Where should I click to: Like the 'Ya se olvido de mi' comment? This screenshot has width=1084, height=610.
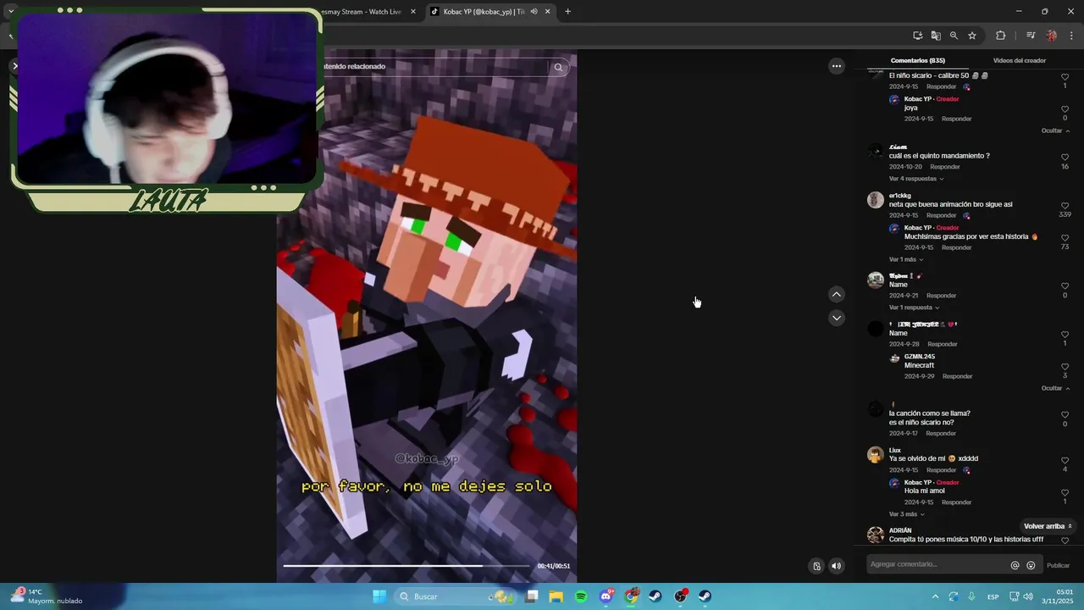(x=1065, y=461)
